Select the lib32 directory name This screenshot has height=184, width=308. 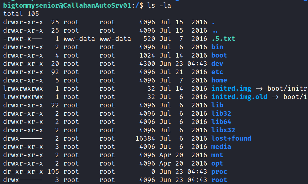coord(221,114)
